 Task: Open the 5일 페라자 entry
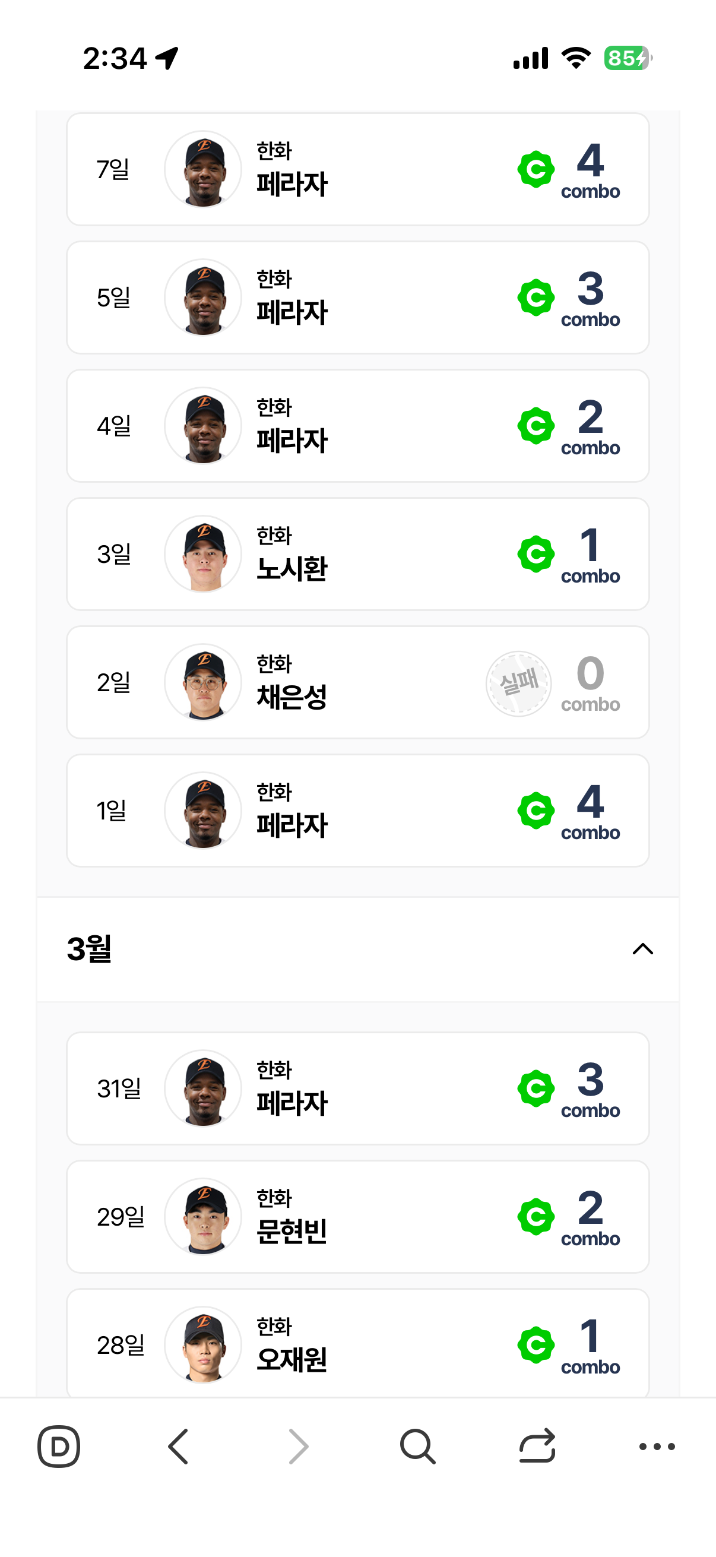tap(357, 298)
